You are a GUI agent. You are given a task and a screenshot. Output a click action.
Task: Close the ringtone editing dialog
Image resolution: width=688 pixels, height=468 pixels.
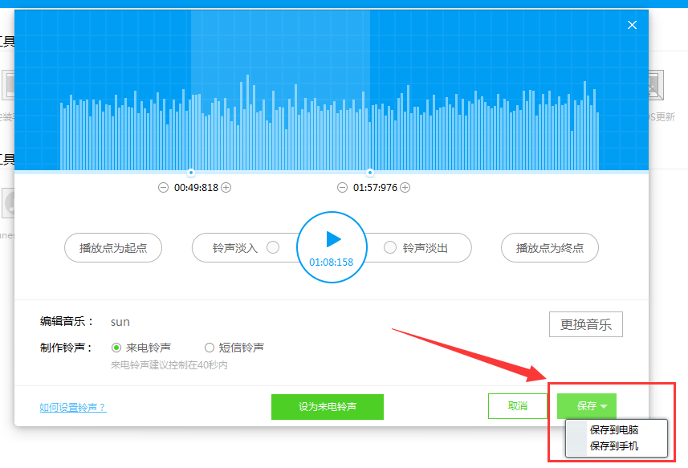tap(632, 25)
